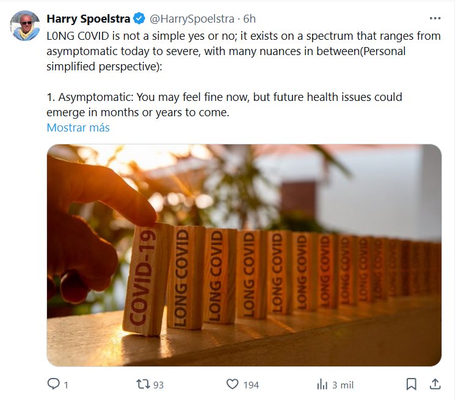Open Harry Spoelstra's profile avatar
This screenshot has height=400, width=458.
pyautogui.click(x=25, y=25)
